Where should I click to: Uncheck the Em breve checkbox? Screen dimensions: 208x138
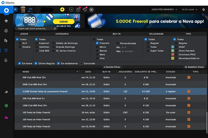20,63
